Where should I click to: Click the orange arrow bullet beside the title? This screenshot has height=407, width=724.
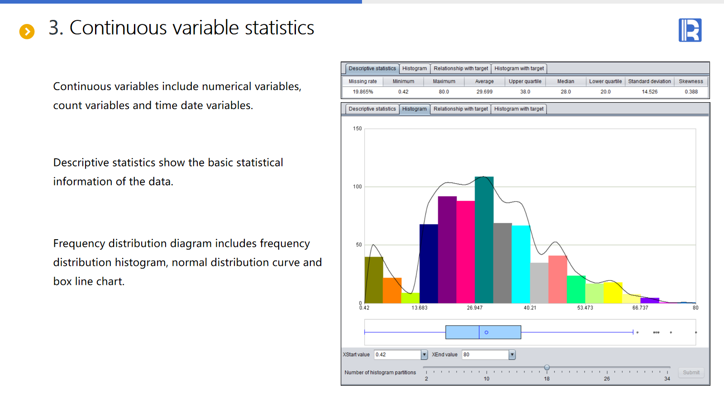pos(27,32)
